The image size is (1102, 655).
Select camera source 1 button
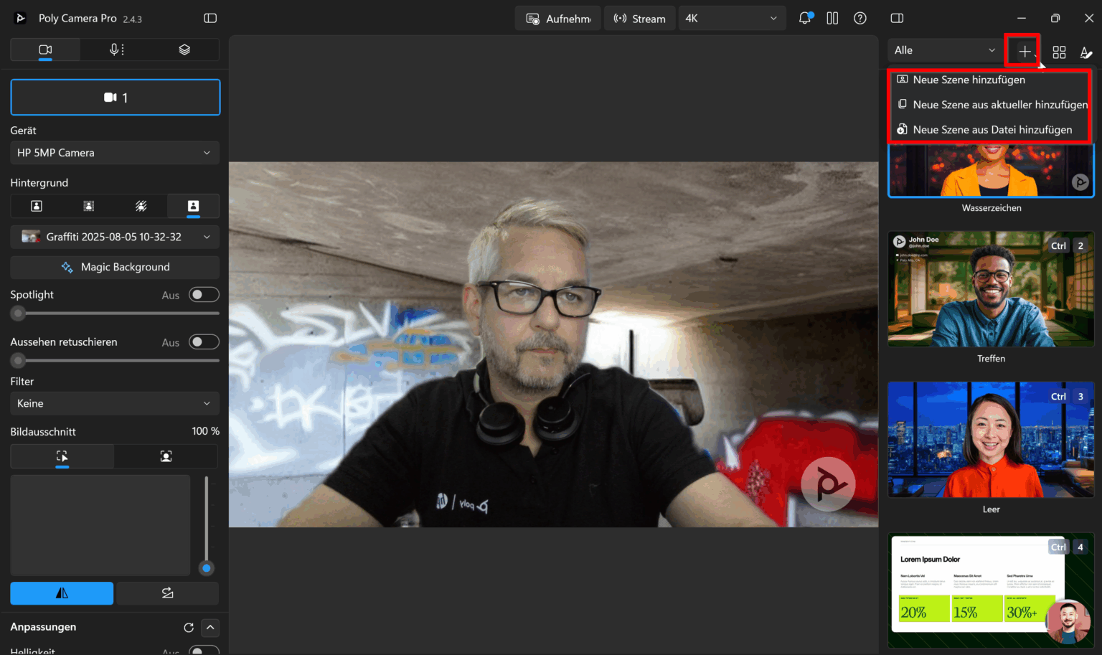click(x=116, y=97)
